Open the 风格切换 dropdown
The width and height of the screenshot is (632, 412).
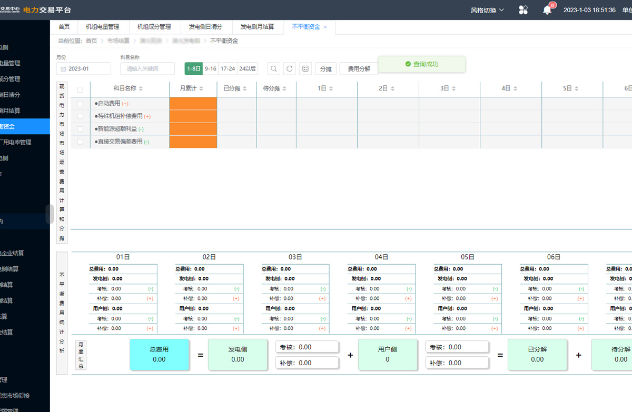click(x=487, y=10)
